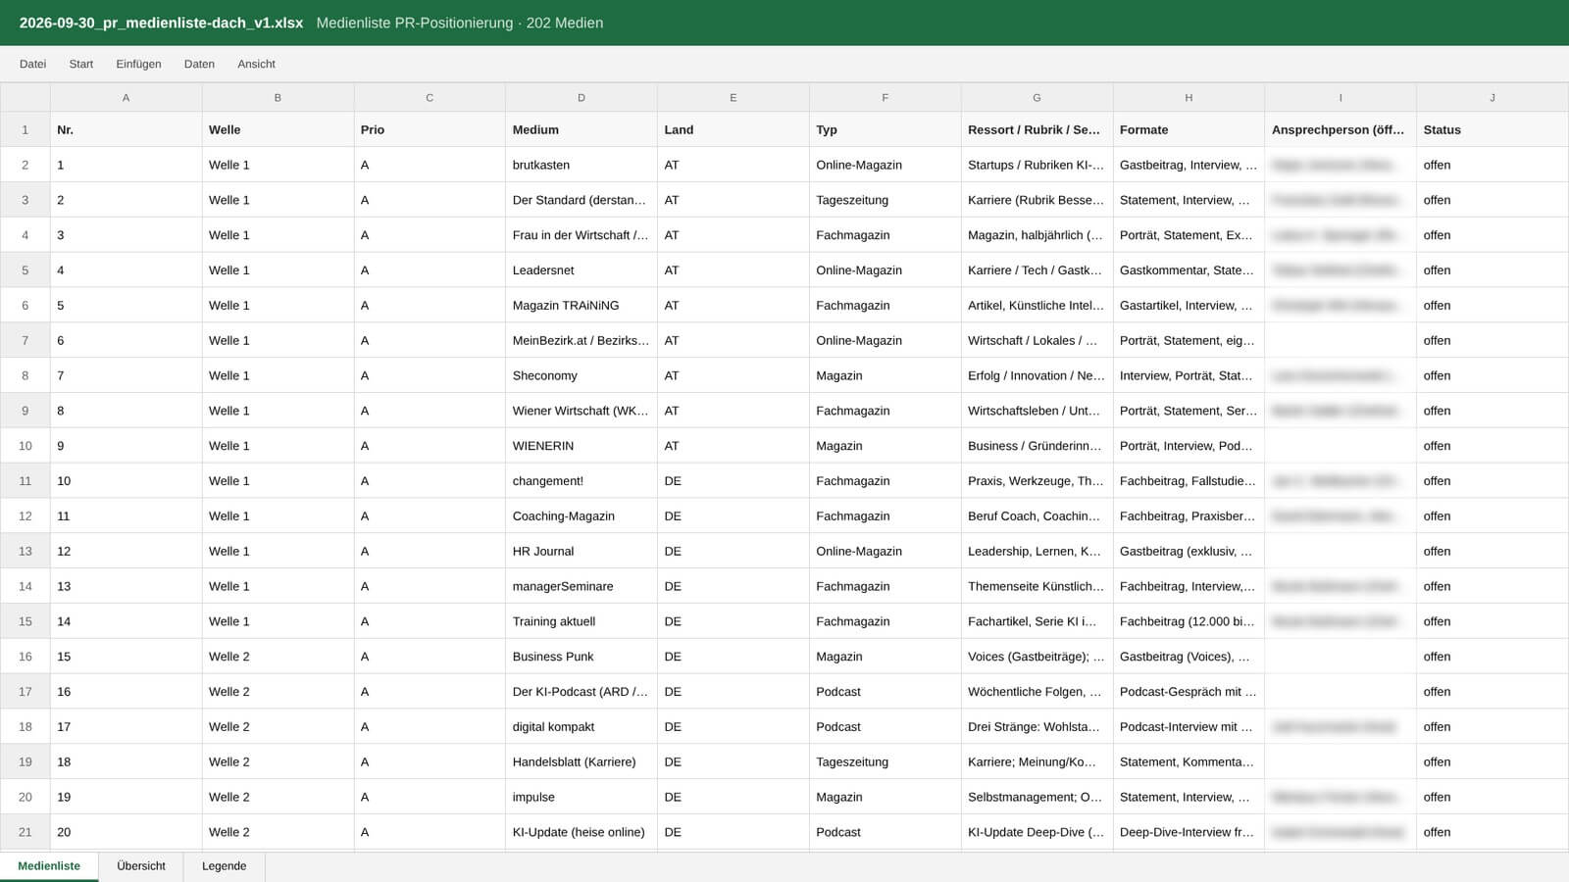Click the Medium header cell

(582, 129)
